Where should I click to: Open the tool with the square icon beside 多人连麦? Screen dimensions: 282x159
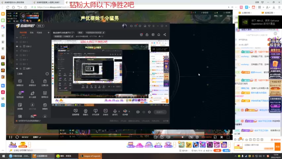(x=45, y=95)
